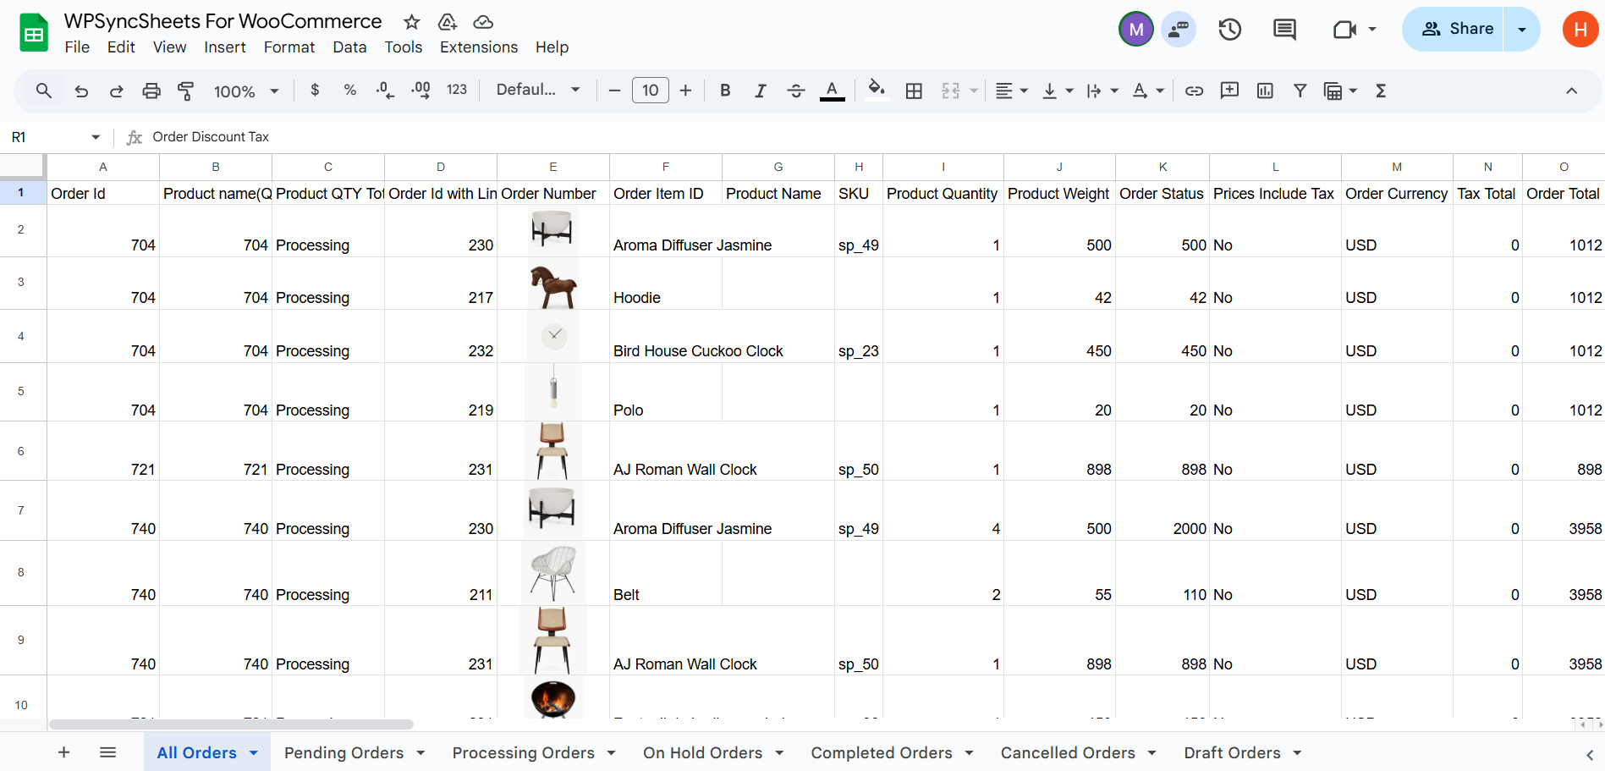Viewport: 1605px width, 771px height.
Task: Format as percent icon
Action: (x=349, y=90)
